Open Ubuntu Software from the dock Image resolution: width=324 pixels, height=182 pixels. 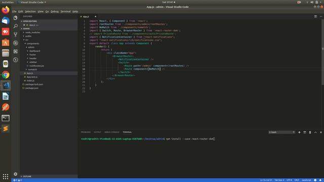coord(6,42)
